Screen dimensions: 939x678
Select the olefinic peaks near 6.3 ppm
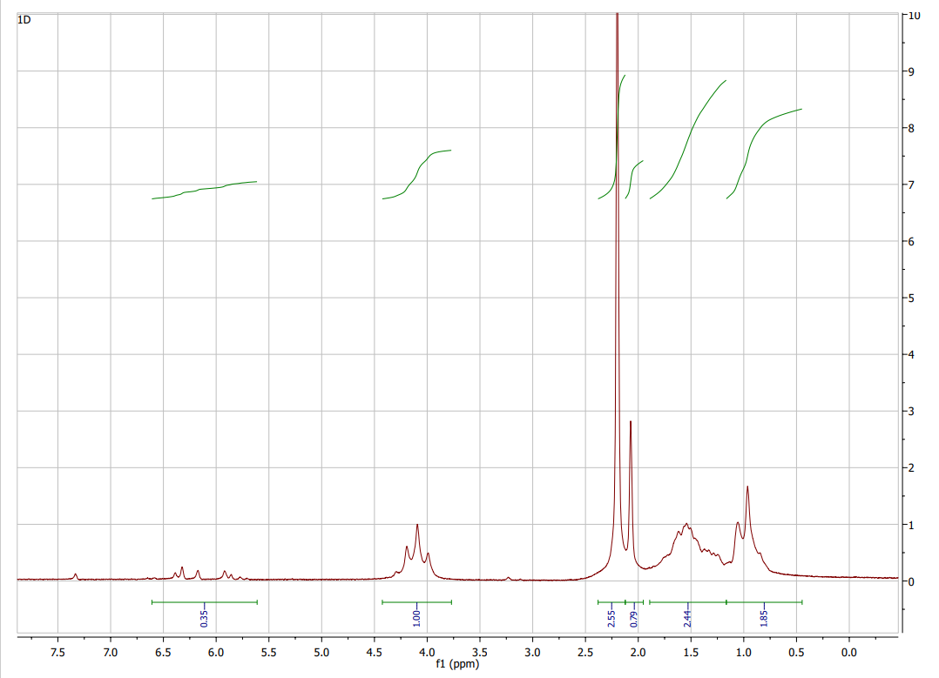pyautogui.click(x=183, y=567)
